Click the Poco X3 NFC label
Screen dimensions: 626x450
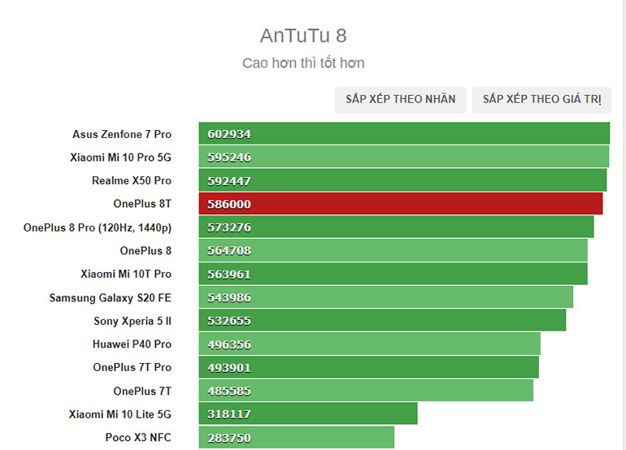pos(138,438)
